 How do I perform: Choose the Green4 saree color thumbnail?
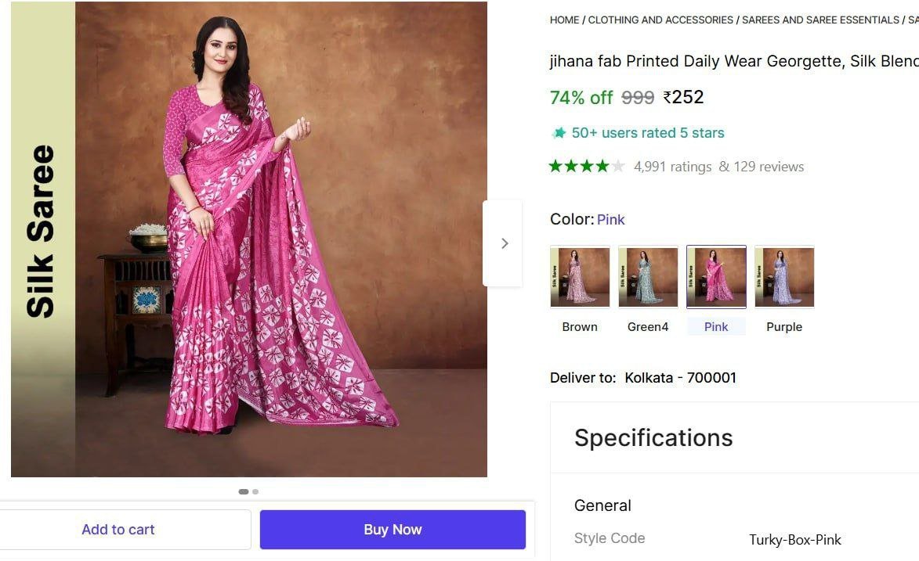pos(648,277)
